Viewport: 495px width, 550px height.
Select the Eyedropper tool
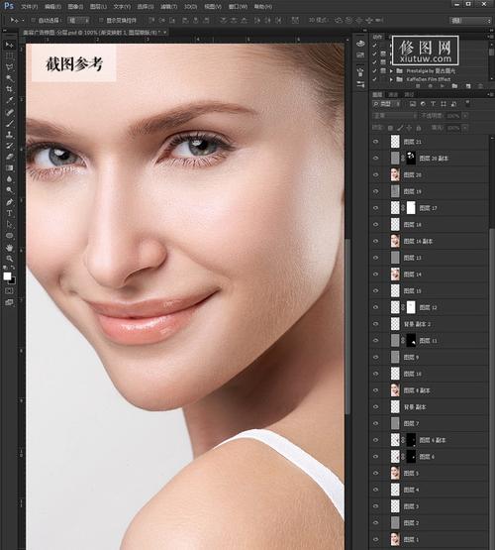click(10, 100)
